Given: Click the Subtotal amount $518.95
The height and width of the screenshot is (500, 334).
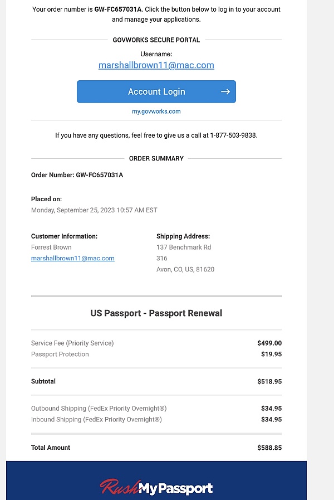Looking at the screenshot, I should 269,382.
